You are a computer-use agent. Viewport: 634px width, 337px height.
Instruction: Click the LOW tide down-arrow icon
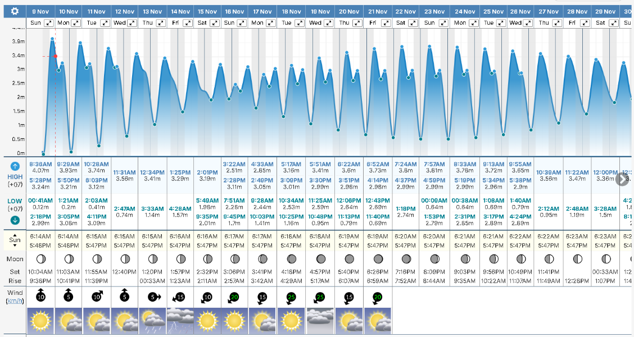click(x=15, y=220)
